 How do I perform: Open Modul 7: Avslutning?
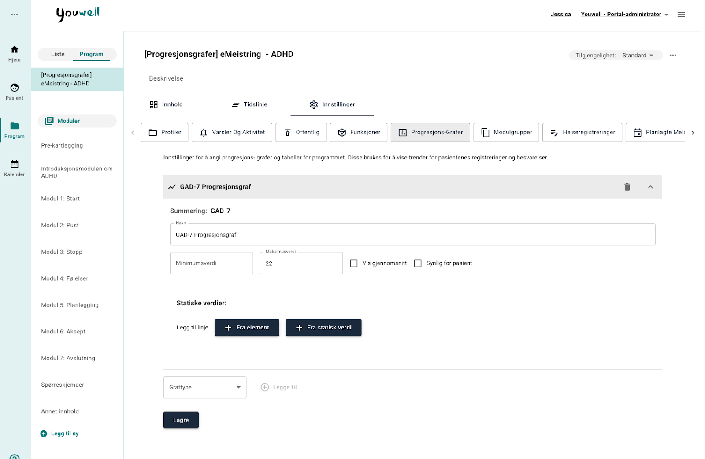68,358
